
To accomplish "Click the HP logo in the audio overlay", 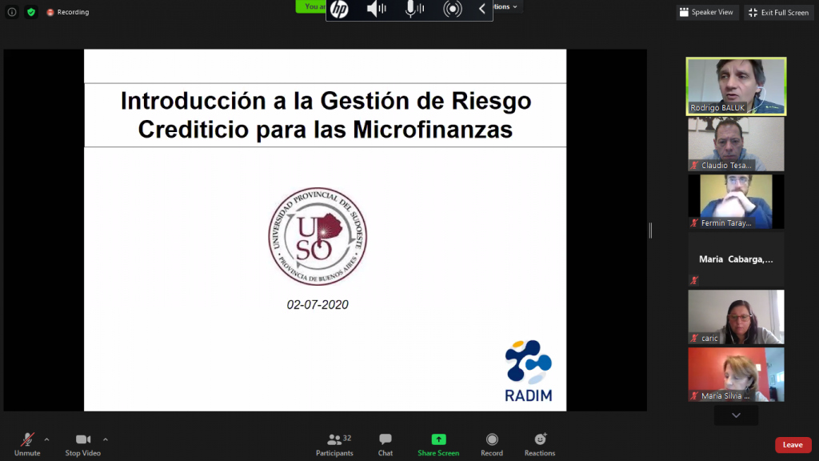I will point(339,9).
